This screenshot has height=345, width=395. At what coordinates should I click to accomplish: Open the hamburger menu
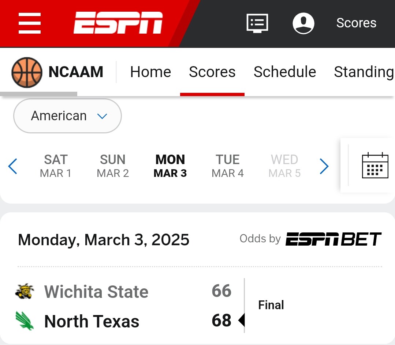[x=30, y=23]
